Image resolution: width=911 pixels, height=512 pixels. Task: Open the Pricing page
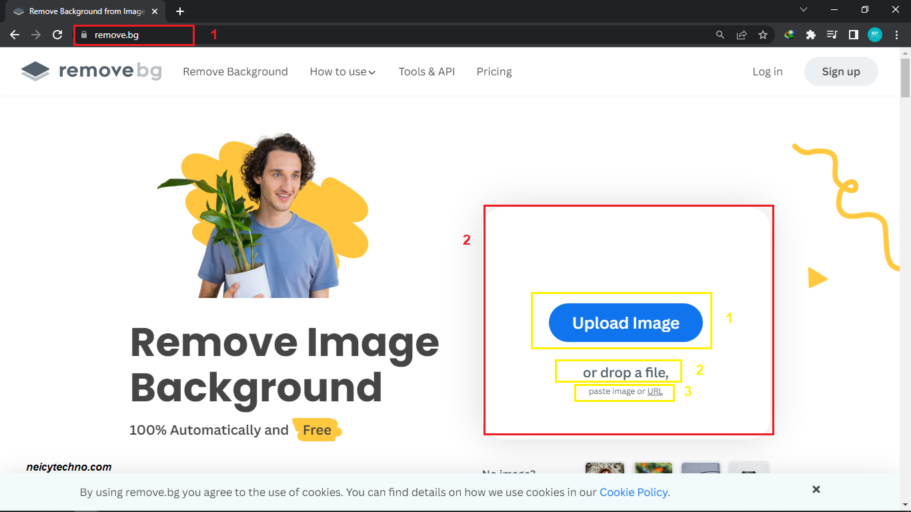494,71
